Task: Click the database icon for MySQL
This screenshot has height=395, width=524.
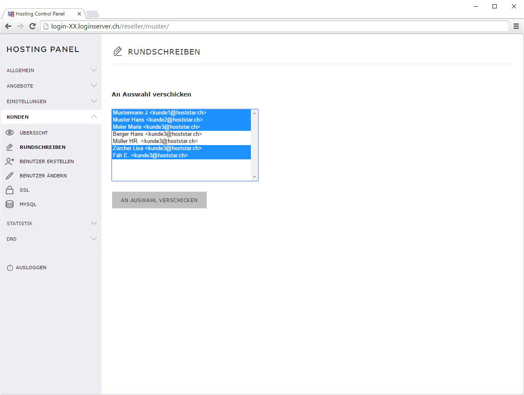Action: (10, 204)
